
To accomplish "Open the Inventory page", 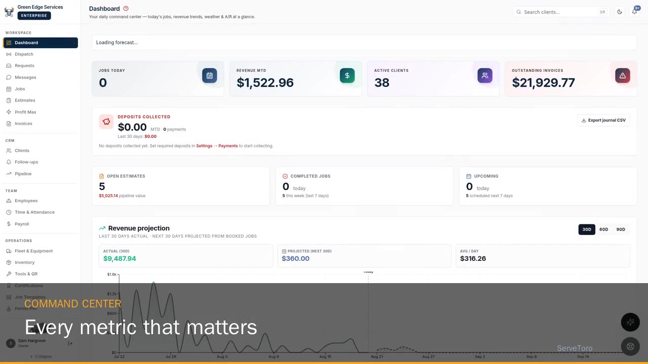I will click(x=40, y=262).
